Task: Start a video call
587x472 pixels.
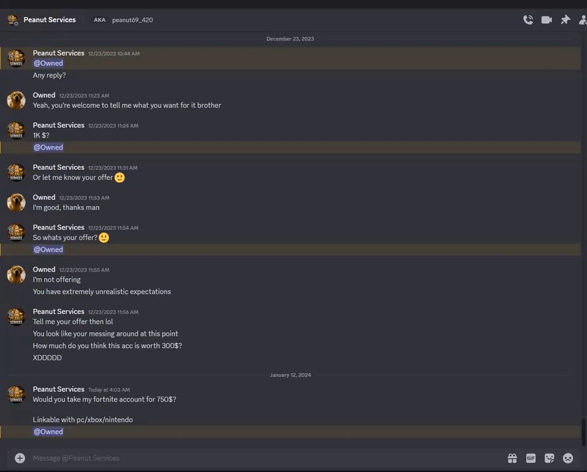Action: click(546, 20)
